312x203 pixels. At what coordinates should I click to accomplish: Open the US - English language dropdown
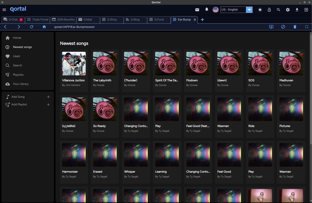(236, 10)
